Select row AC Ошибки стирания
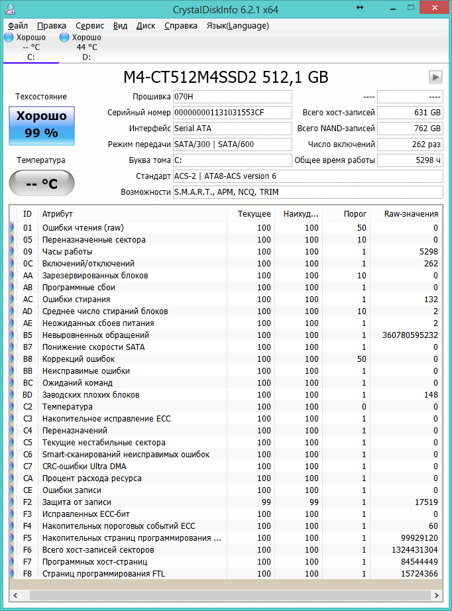Screen dimensions: 452x611 click(226, 300)
